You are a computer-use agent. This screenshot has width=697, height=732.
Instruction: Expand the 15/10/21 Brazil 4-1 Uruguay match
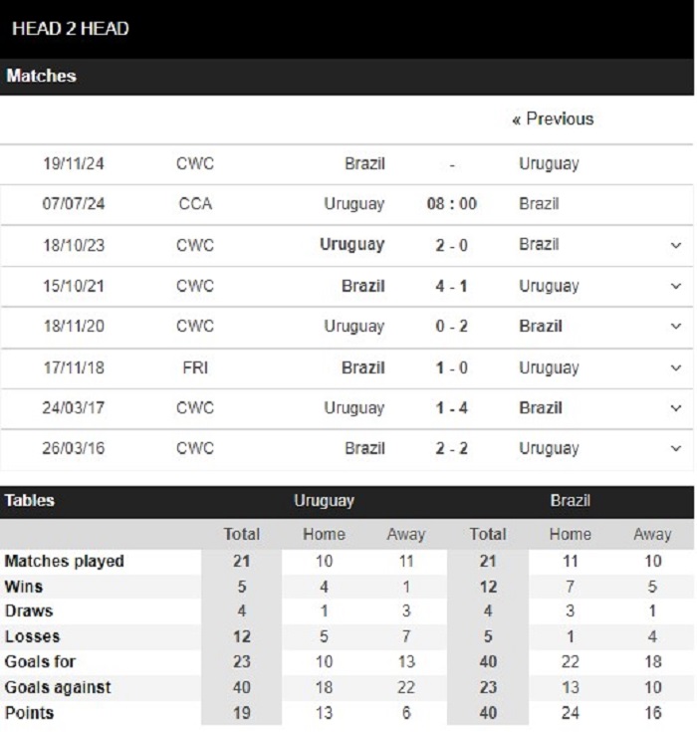(x=675, y=286)
